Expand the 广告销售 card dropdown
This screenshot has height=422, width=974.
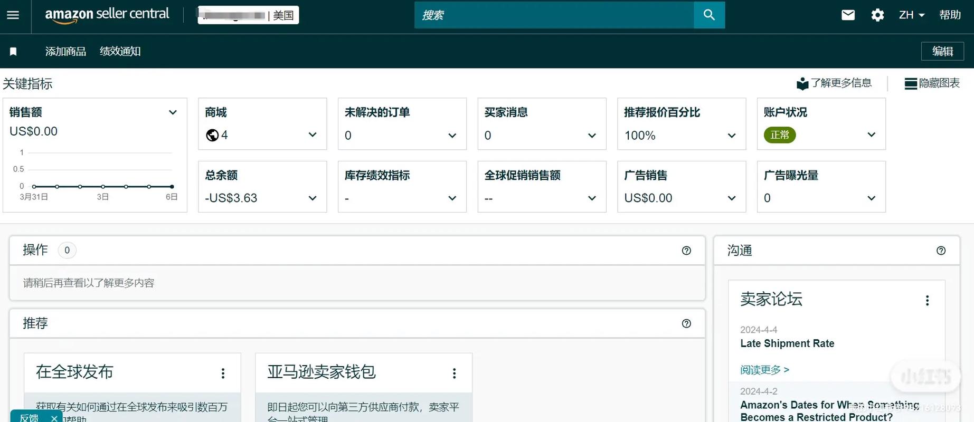pos(732,198)
